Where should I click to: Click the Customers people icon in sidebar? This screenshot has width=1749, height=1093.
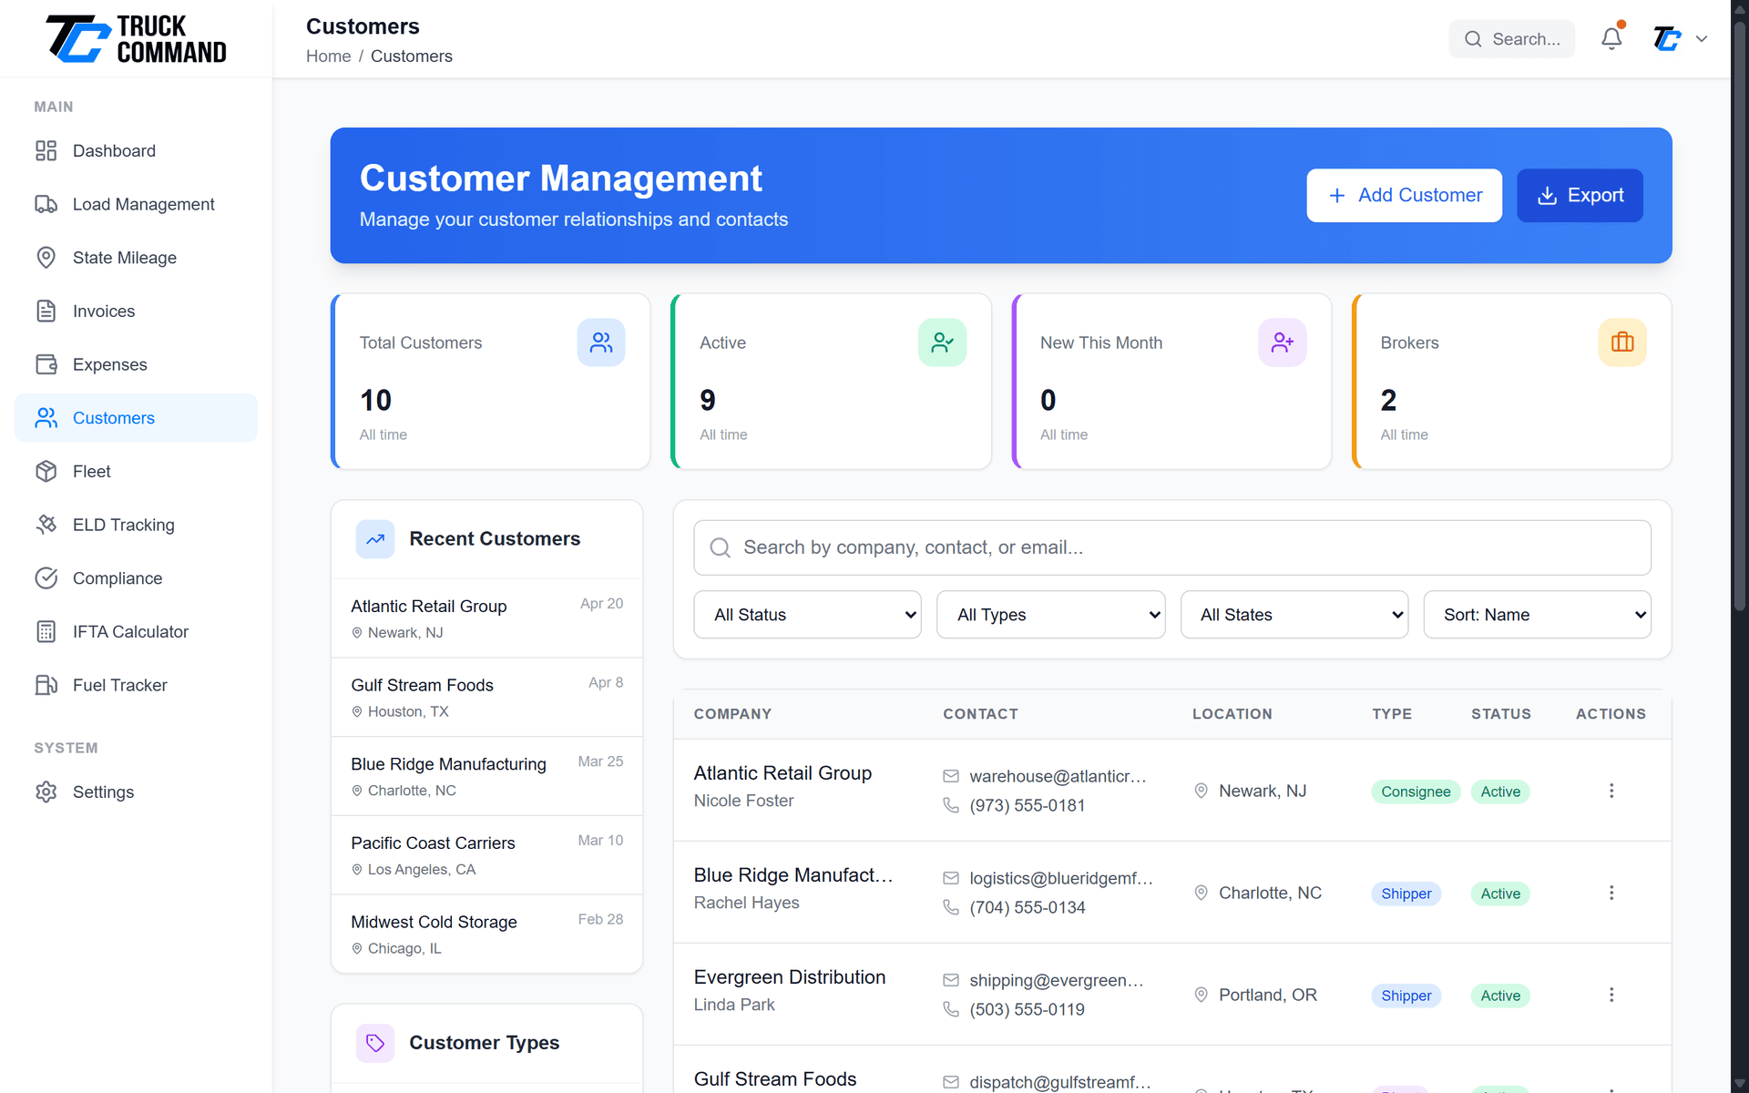point(46,418)
